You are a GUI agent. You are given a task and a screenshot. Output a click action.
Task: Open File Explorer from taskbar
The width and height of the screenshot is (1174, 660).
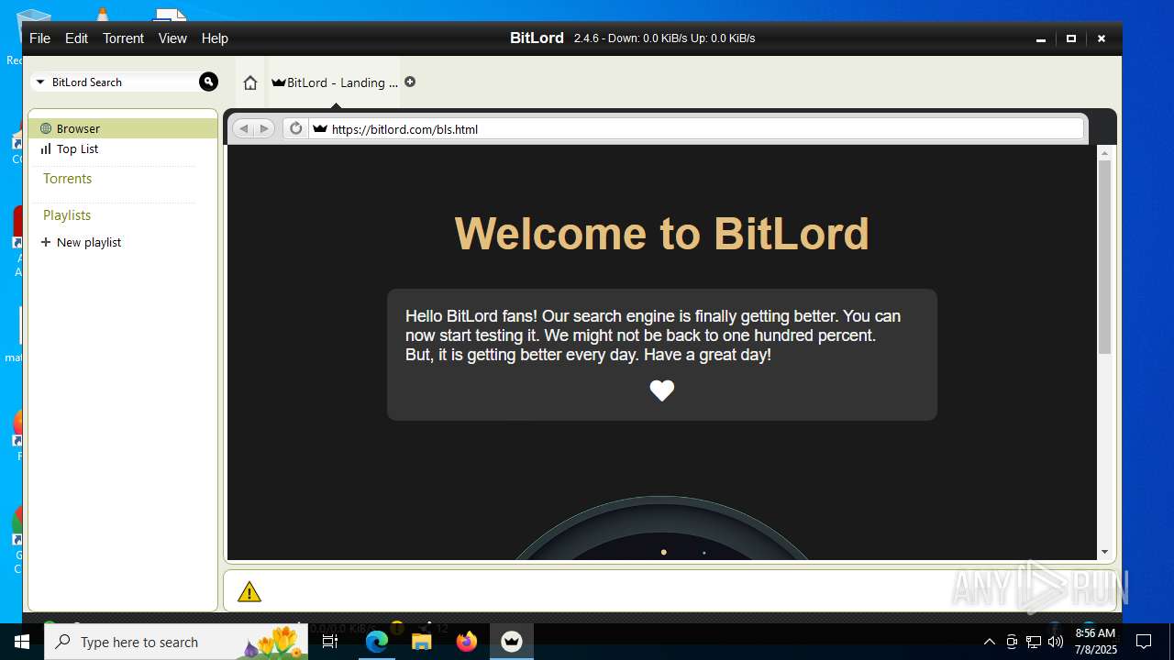point(421,642)
